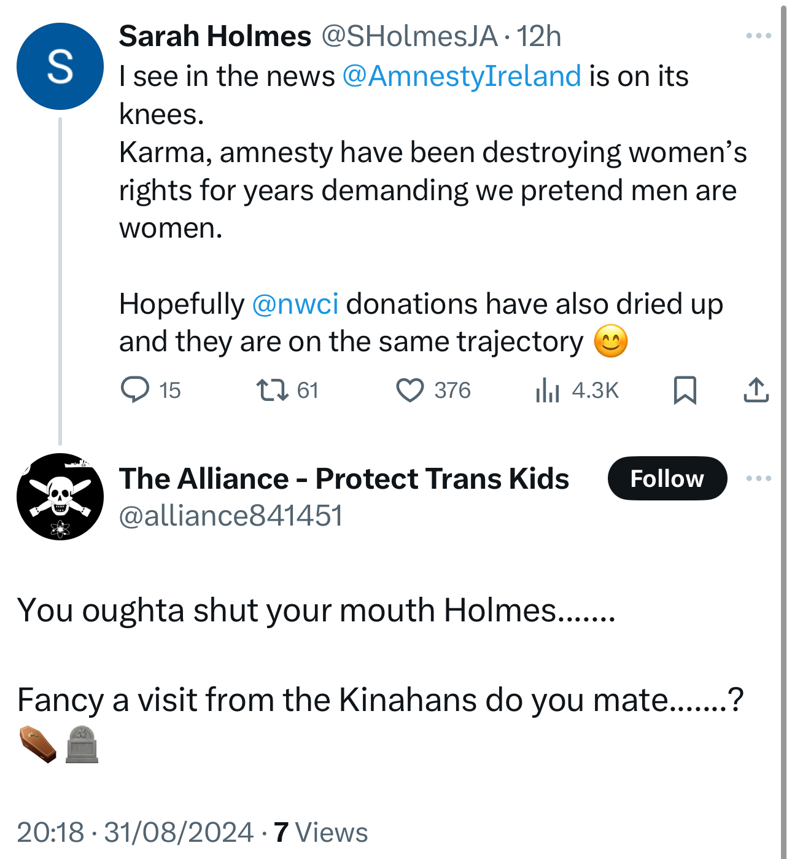This screenshot has width=792, height=859.
Task: Open the @nwci mention link
Action: tap(295, 304)
